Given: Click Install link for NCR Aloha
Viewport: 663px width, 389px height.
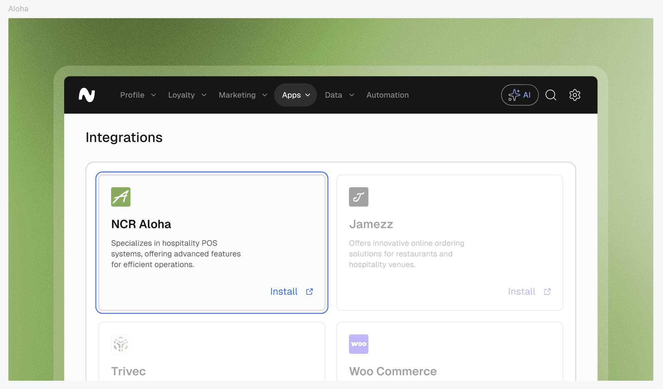Looking at the screenshot, I should coord(284,292).
